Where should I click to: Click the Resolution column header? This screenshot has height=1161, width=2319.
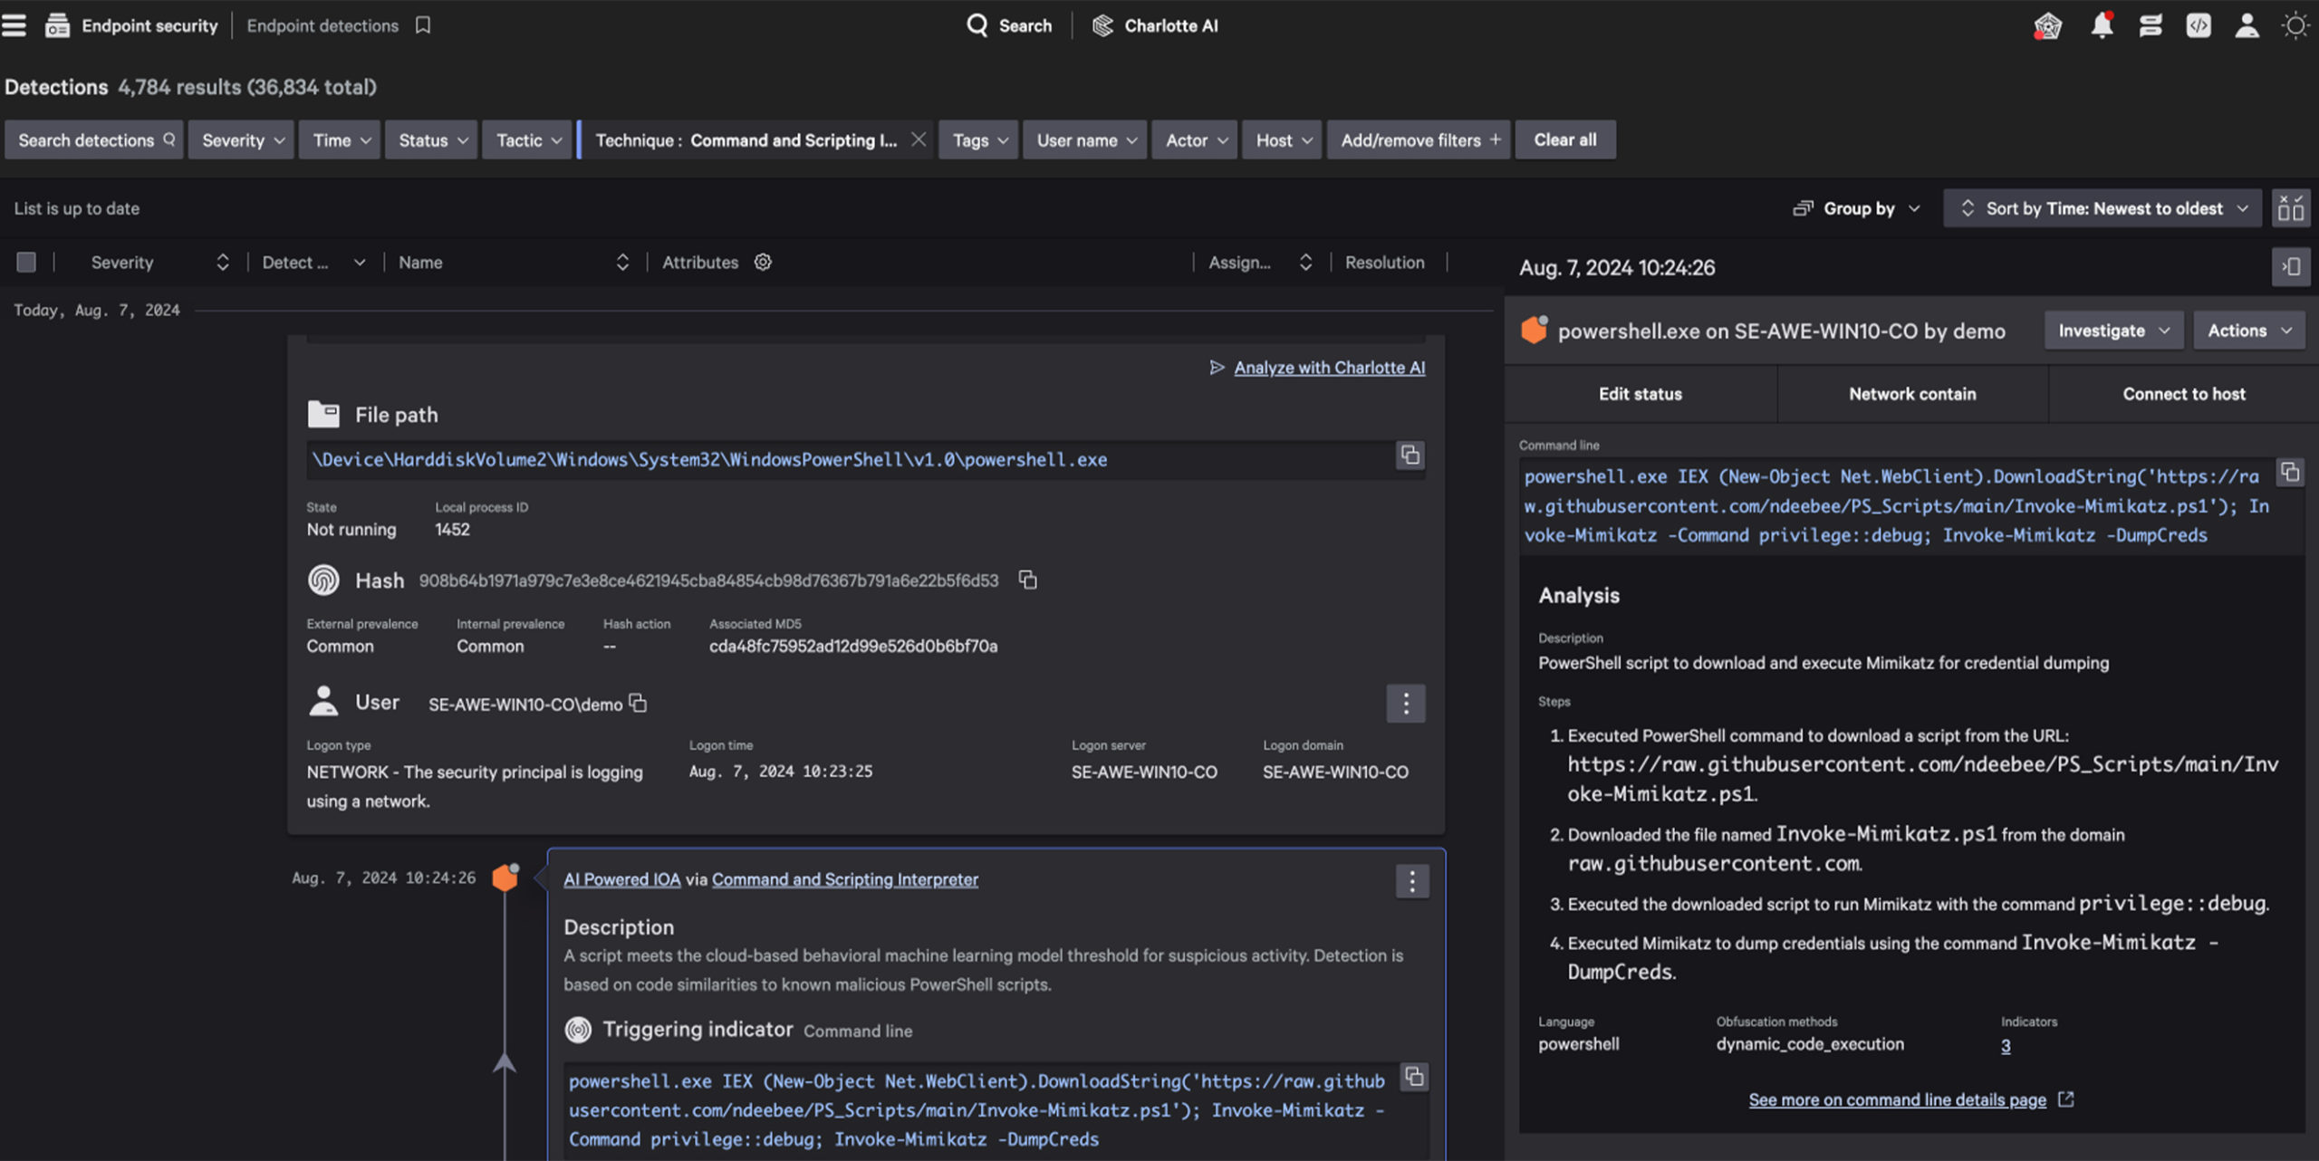[x=1384, y=262]
